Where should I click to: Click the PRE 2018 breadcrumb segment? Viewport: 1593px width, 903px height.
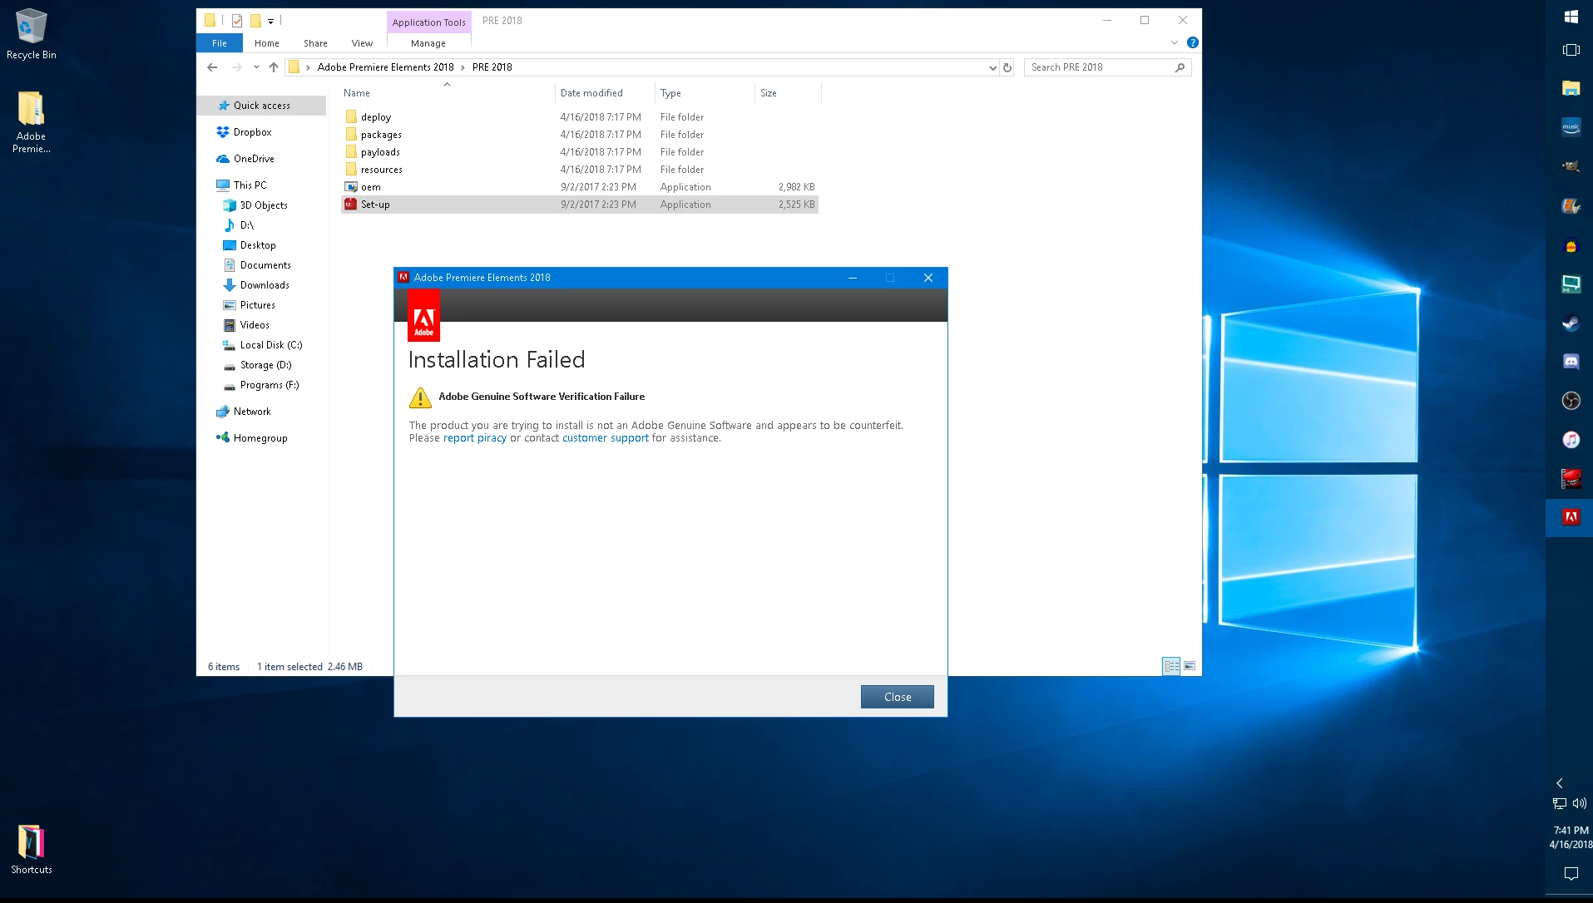pyautogui.click(x=492, y=67)
